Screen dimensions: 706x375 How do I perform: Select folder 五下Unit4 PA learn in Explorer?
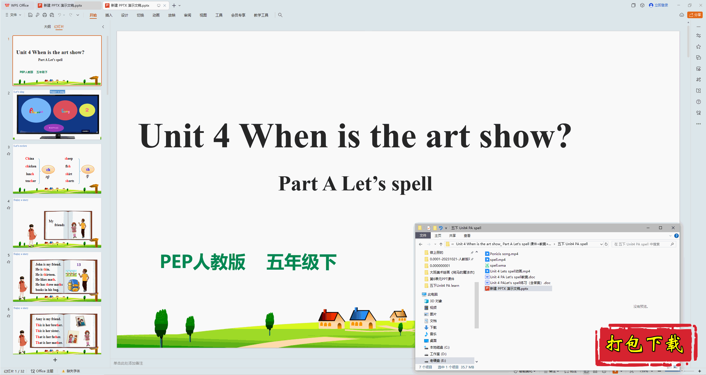pos(442,285)
